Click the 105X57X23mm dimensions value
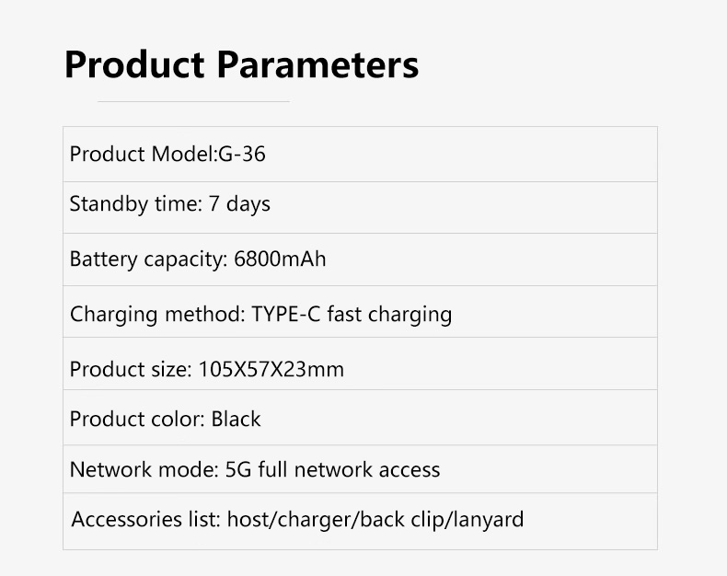The height and width of the screenshot is (576, 727). (x=271, y=369)
